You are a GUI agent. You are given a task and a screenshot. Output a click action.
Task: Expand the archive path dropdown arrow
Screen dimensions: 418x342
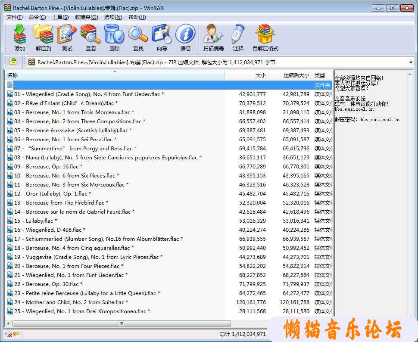click(411, 62)
